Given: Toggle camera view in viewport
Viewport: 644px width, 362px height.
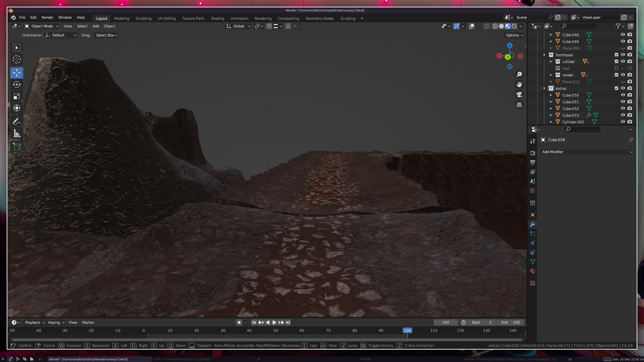Looking at the screenshot, I should tap(519, 95).
